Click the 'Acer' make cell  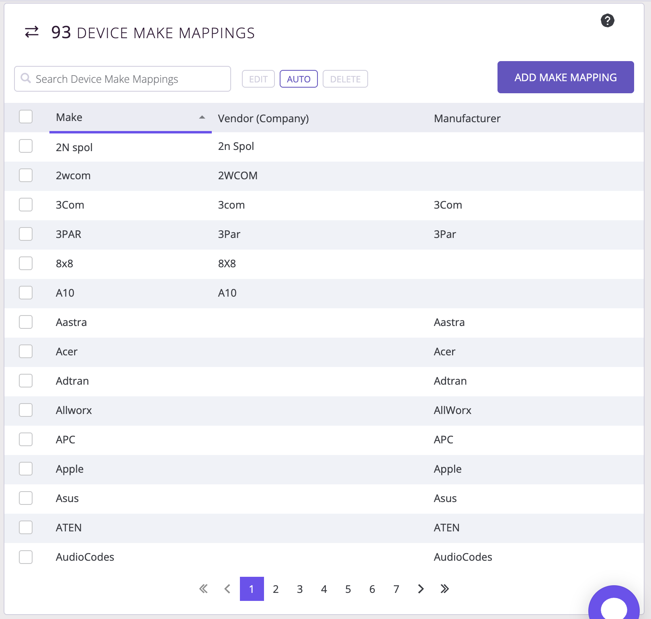click(x=66, y=351)
